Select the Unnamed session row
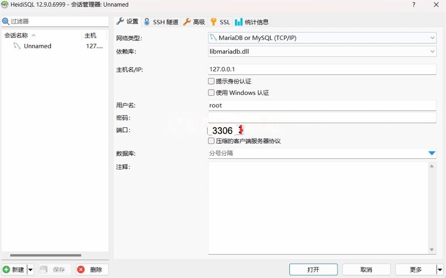This screenshot has height=278, width=446. click(x=55, y=46)
